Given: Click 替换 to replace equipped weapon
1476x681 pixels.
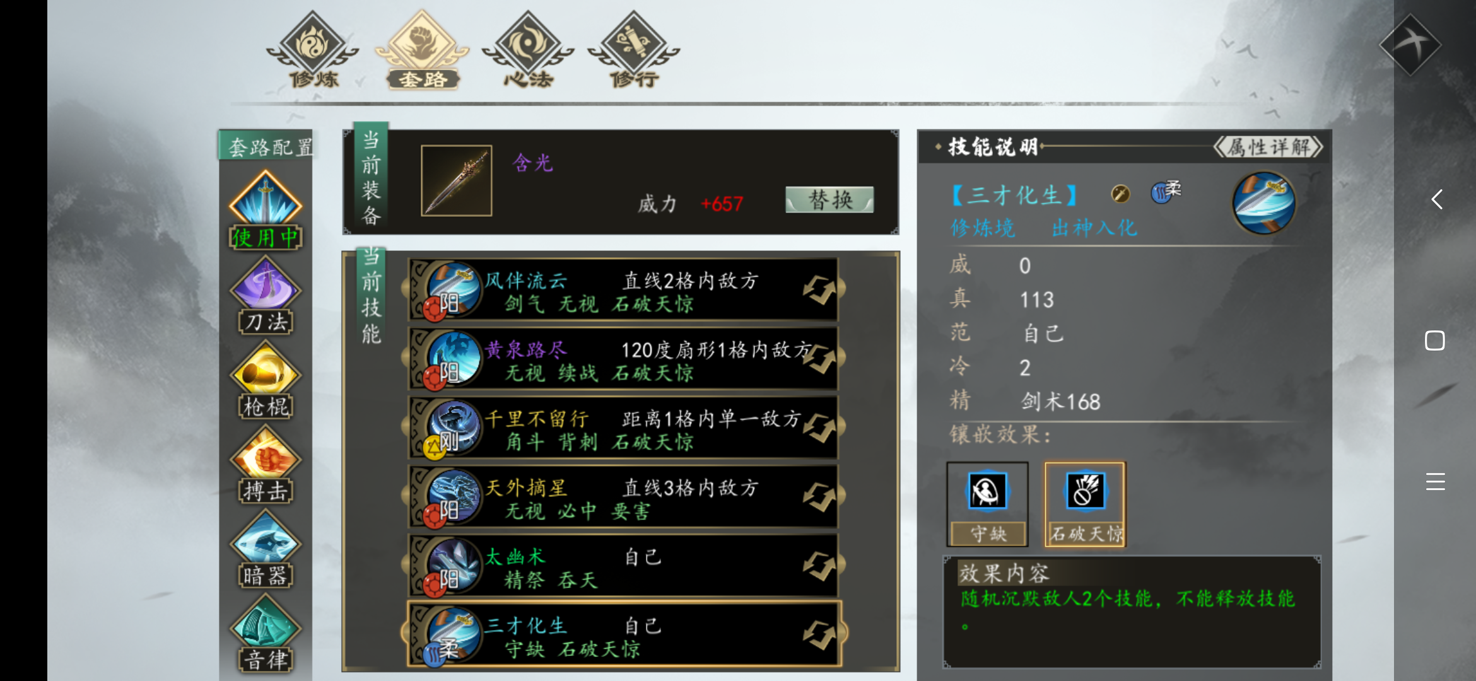Looking at the screenshot, I should click(x=829, y=200).
